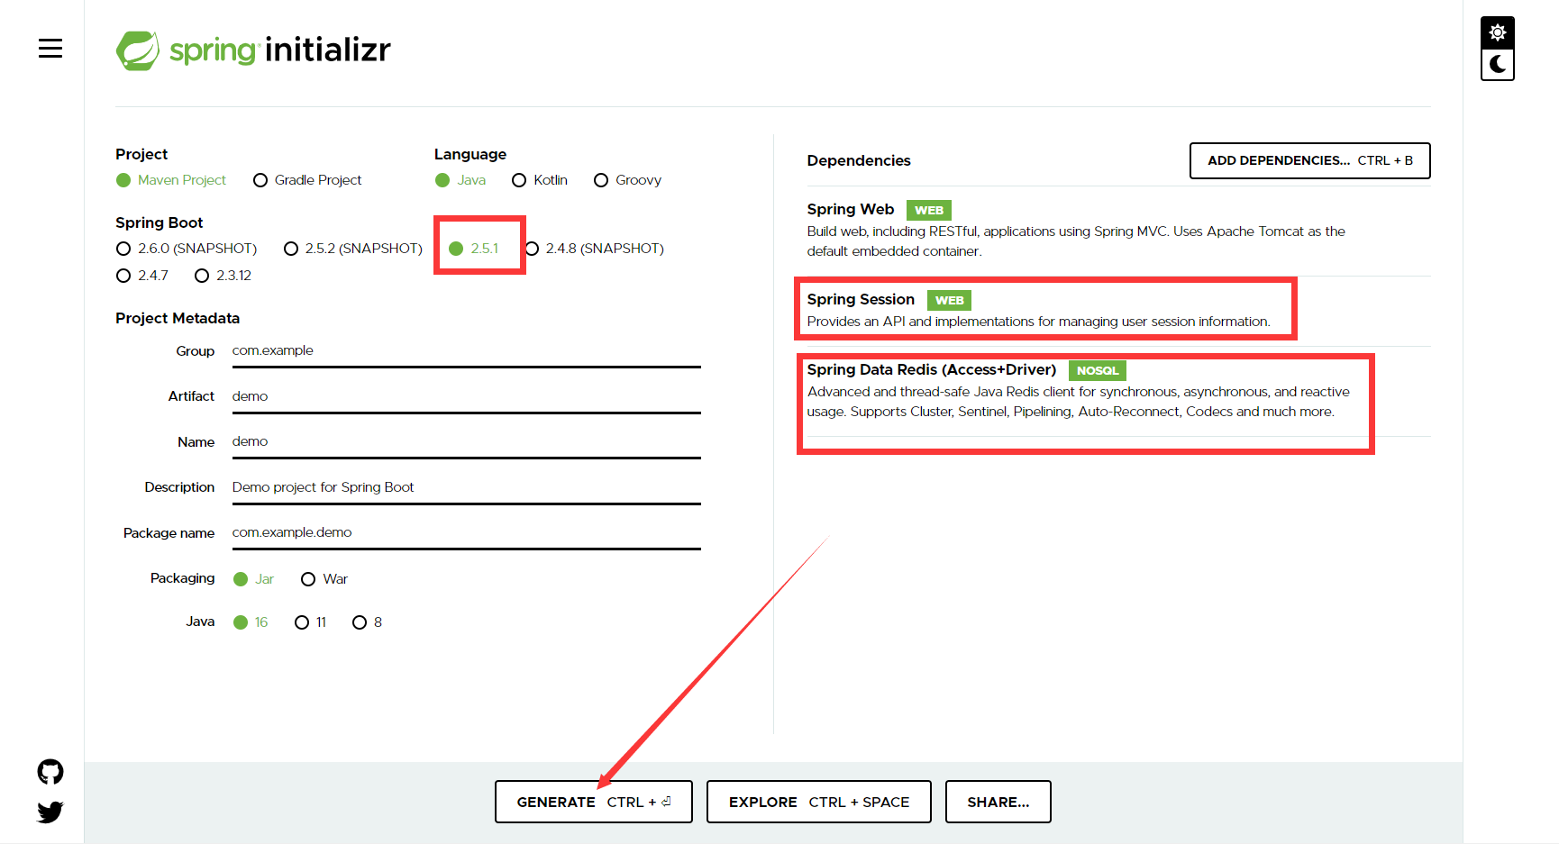Click the WEB tag next to Spring Web
The image size is (1559, 844).
click(x=929, y=210)
